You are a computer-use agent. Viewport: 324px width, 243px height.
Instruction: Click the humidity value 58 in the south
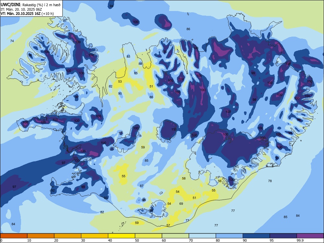pyautogui.click(x=184, y=178)
